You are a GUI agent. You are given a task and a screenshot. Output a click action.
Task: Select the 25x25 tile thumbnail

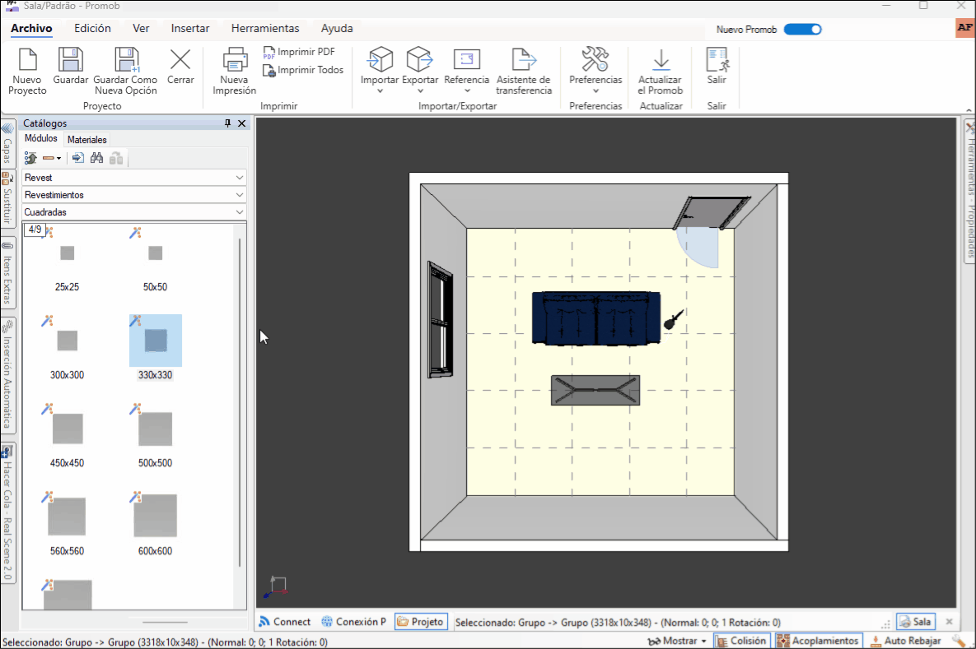click(x=68, y=253)
